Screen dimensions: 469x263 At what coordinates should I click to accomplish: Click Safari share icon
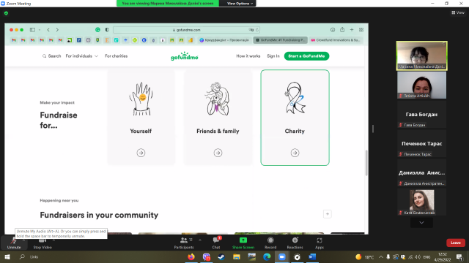coord(342,30)
